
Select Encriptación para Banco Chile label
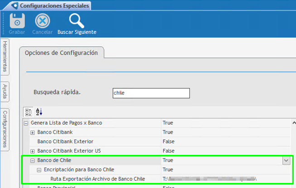coord(79,169)
